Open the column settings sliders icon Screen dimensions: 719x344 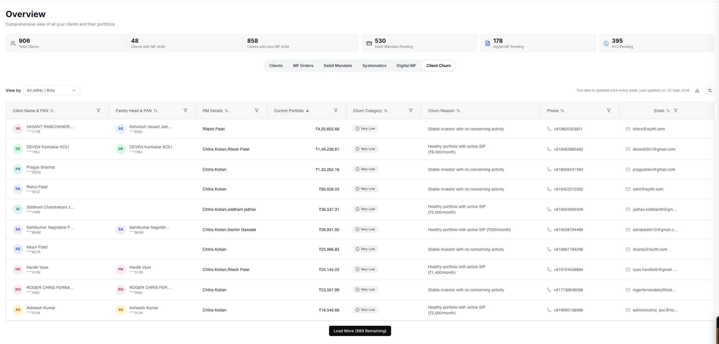(710, 90)
